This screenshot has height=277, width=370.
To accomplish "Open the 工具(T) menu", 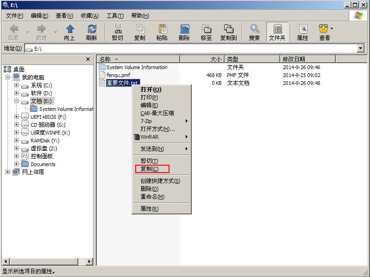I will click(115, 16).
